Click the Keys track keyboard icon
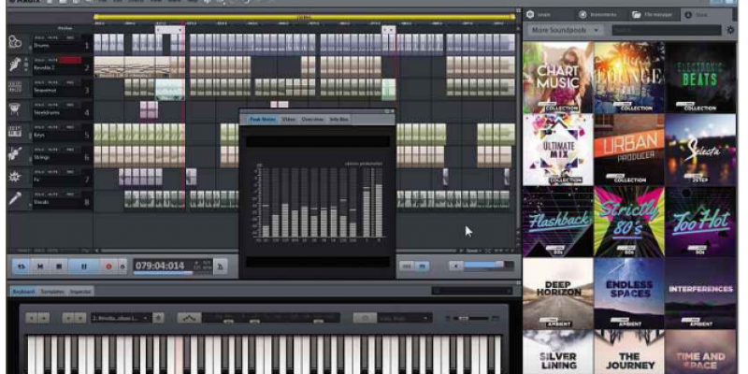The height and width of the screenshot is (374, 748). coord(15,132)
